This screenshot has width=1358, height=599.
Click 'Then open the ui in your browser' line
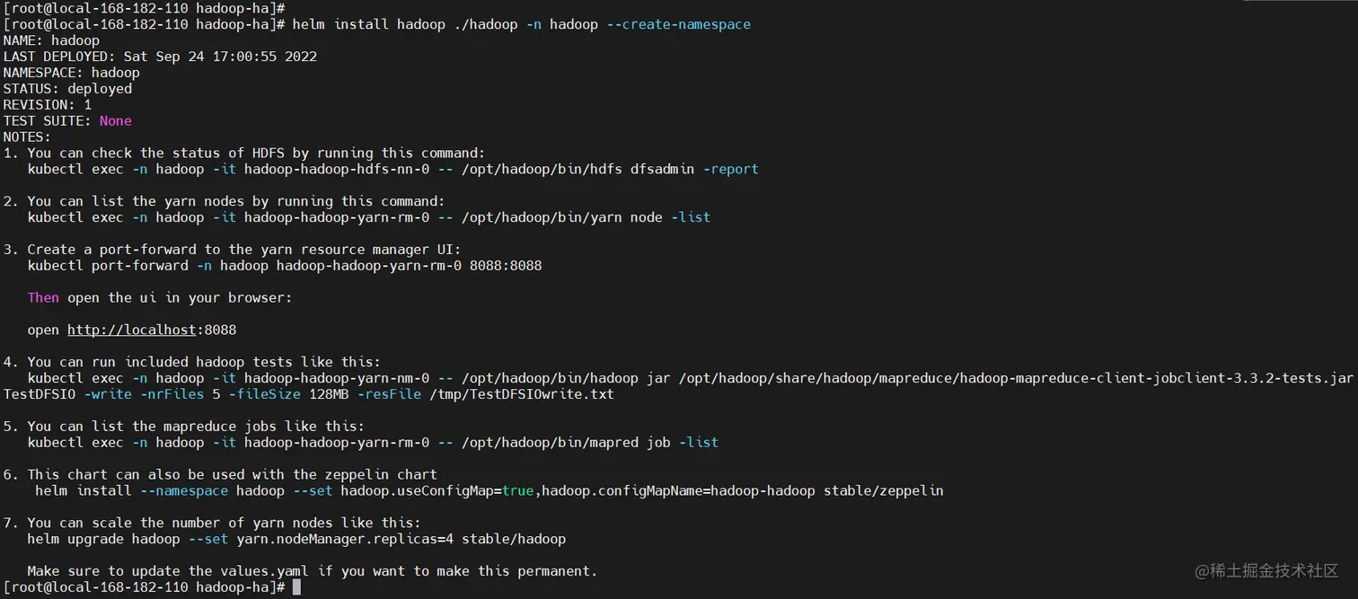160,298
